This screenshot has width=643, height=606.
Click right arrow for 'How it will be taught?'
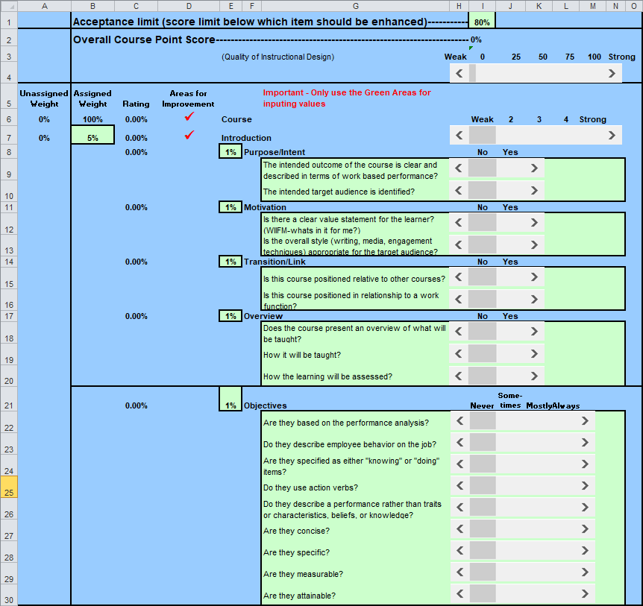(x=534, y=353)
